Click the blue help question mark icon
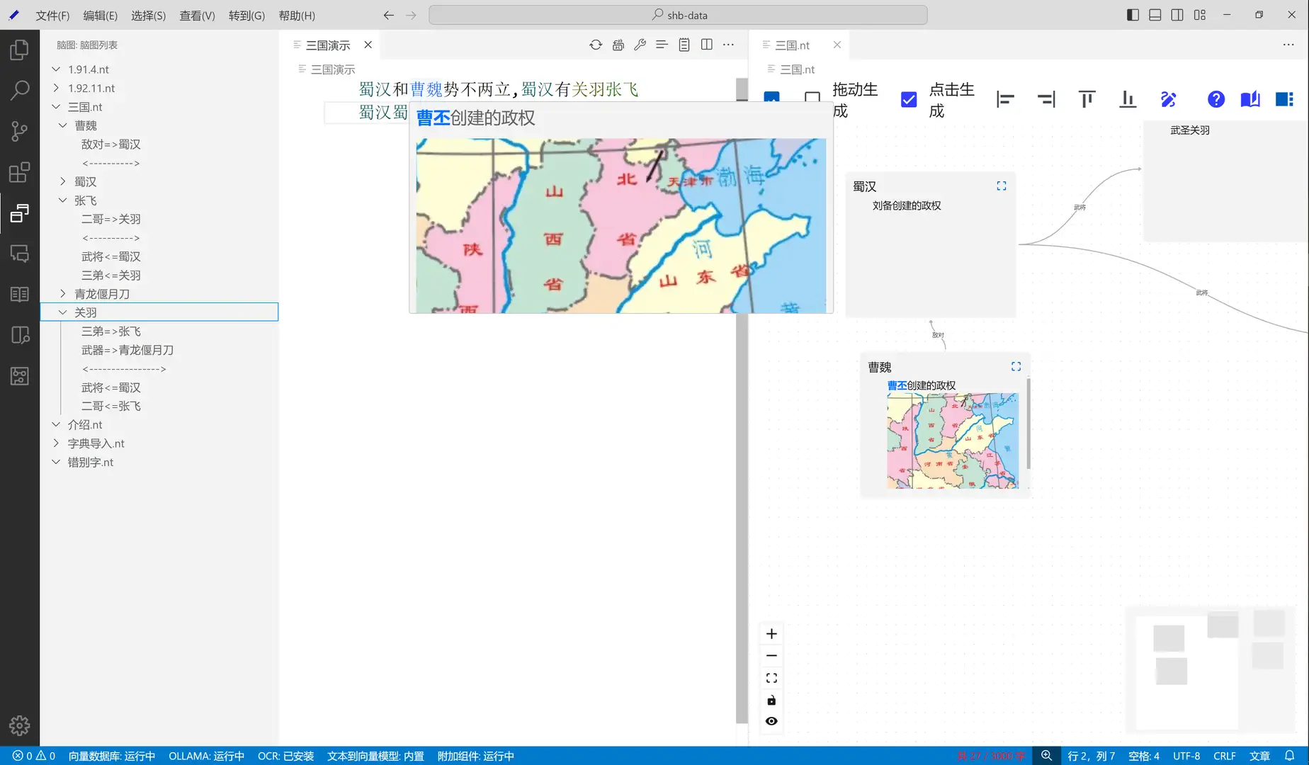Screen dimensions: 1309x765 pyautogui.click(x=1215, y=99)
